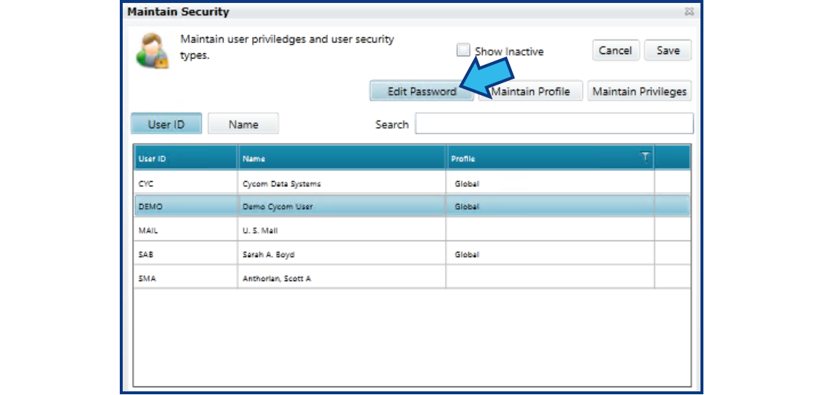Switch search mode to User ID
Screen dimensions: 821x395
tap(166, 124)
